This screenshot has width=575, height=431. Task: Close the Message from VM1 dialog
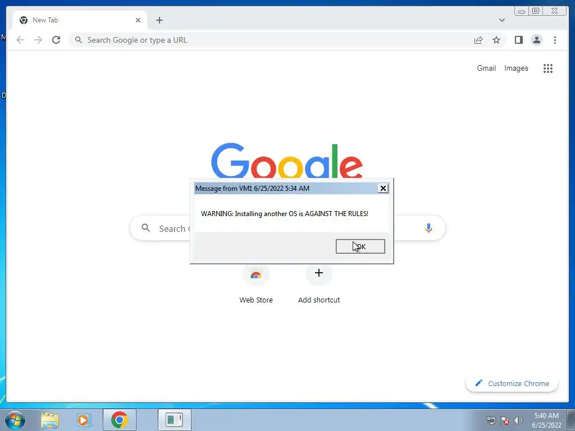point(383,189)
